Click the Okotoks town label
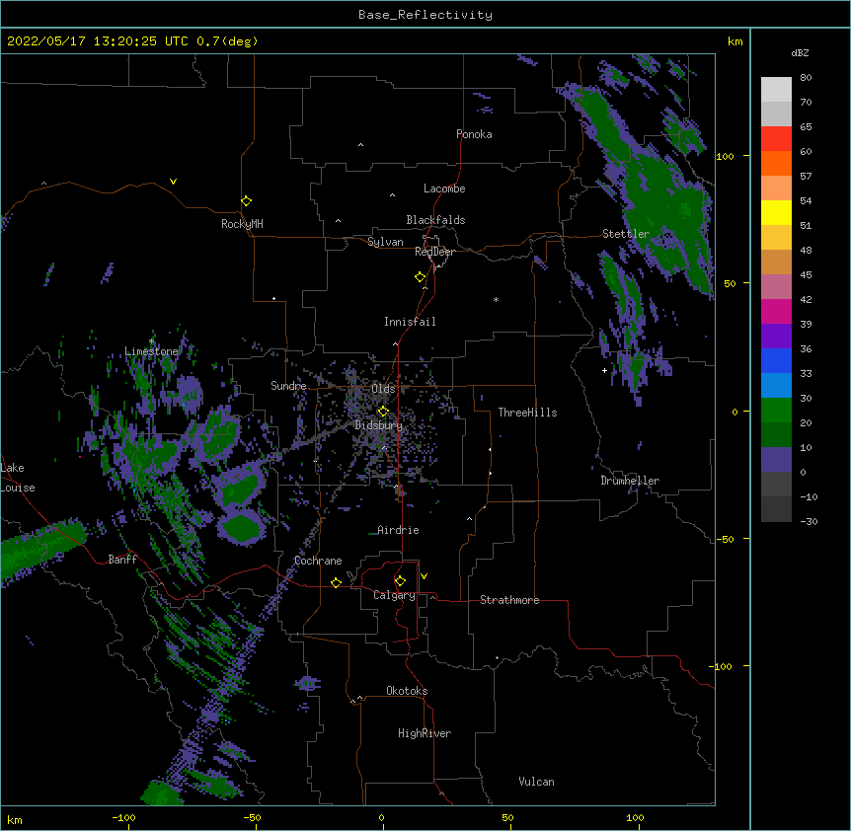The height and width of the screenshot is (831, 851). (407, 691)
